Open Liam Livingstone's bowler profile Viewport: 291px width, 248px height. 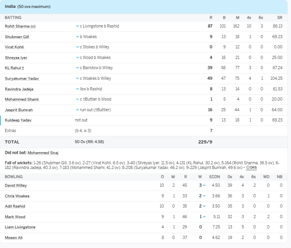(x=20, y=227)
